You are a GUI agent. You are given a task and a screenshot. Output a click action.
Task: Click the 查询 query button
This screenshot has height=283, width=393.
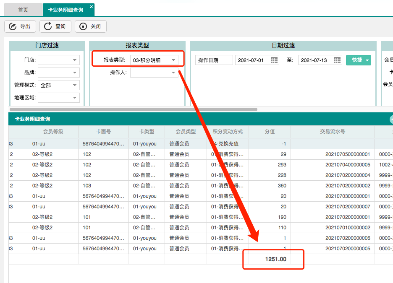[x=55, y=26]
